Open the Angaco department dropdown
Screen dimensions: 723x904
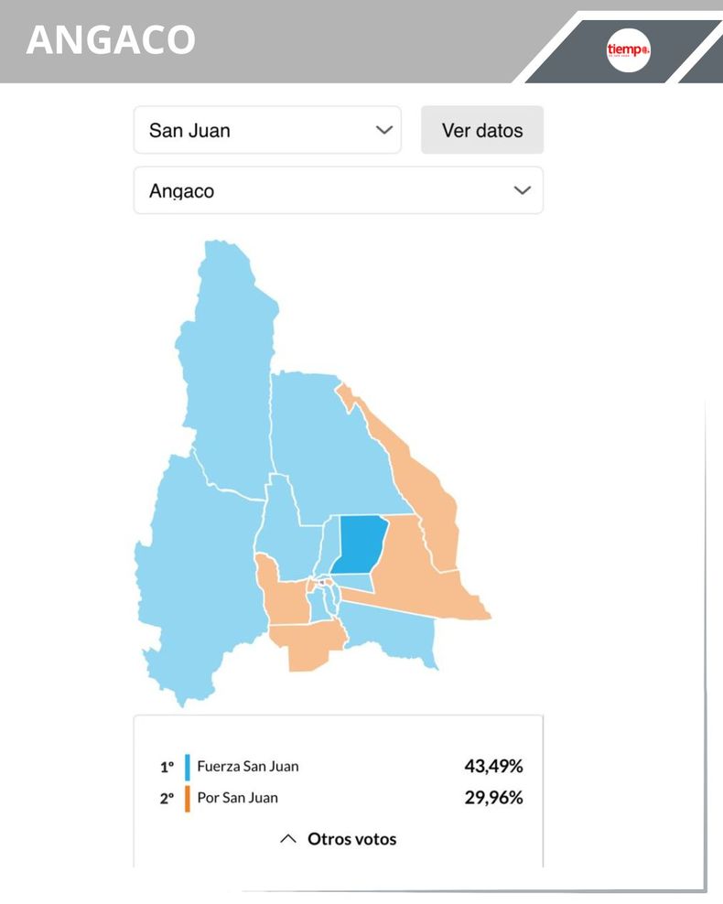point(338,190)
